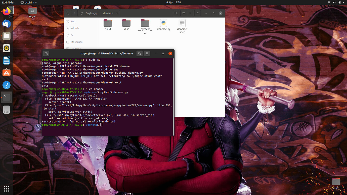Select the build folder
The image size is (347, 195).
[108, 25]
